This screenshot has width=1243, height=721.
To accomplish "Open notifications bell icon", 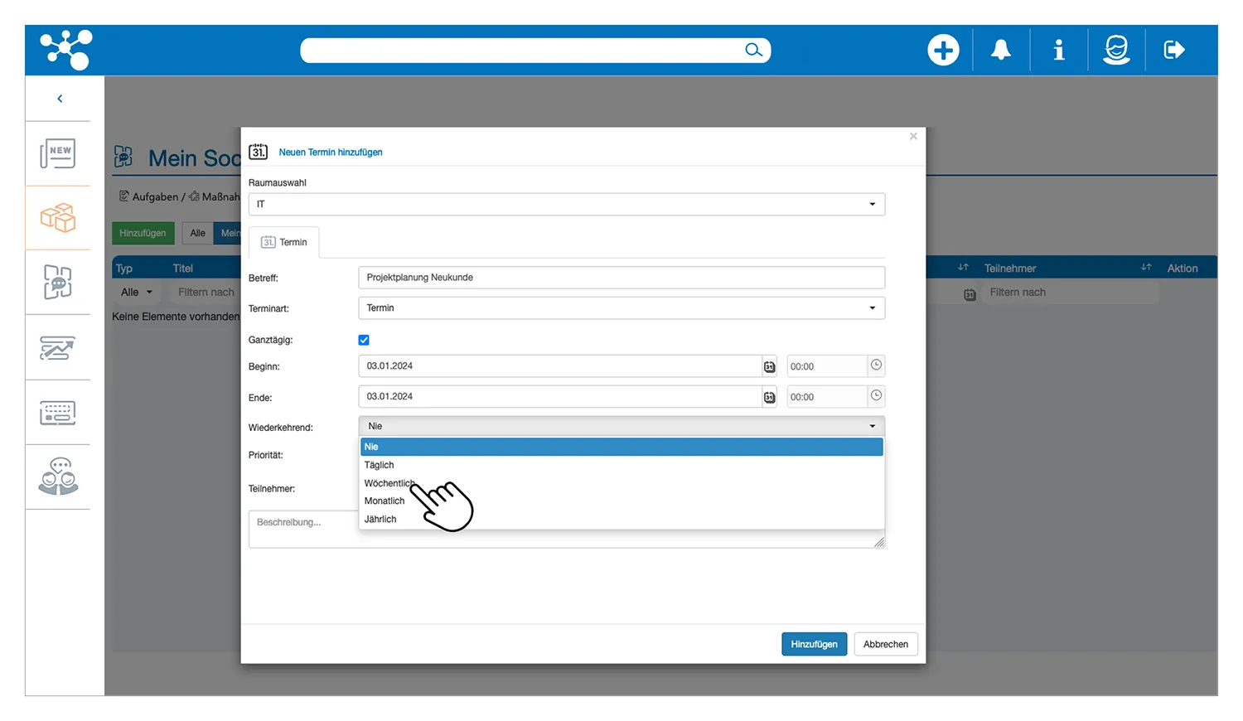I will point(1001,51).
